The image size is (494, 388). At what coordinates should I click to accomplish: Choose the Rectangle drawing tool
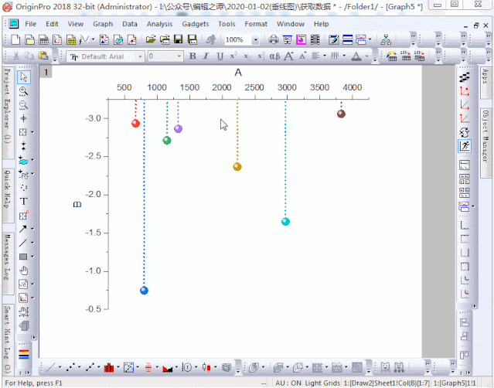23,257
